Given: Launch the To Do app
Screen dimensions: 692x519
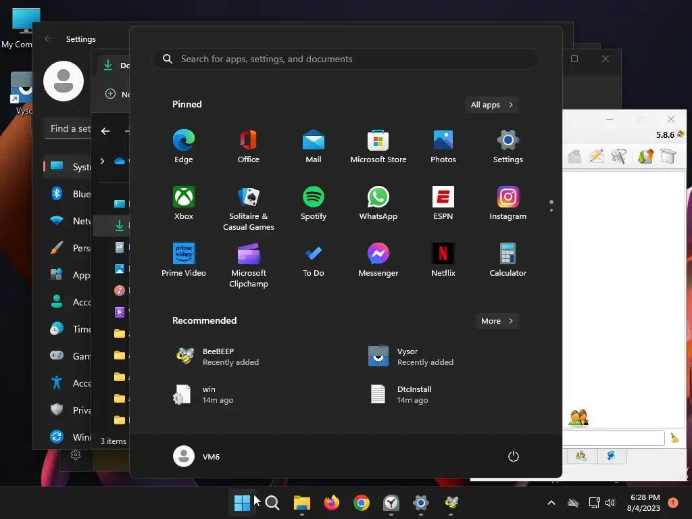Looking at the screenshot, I should click(x=314, y=260).
